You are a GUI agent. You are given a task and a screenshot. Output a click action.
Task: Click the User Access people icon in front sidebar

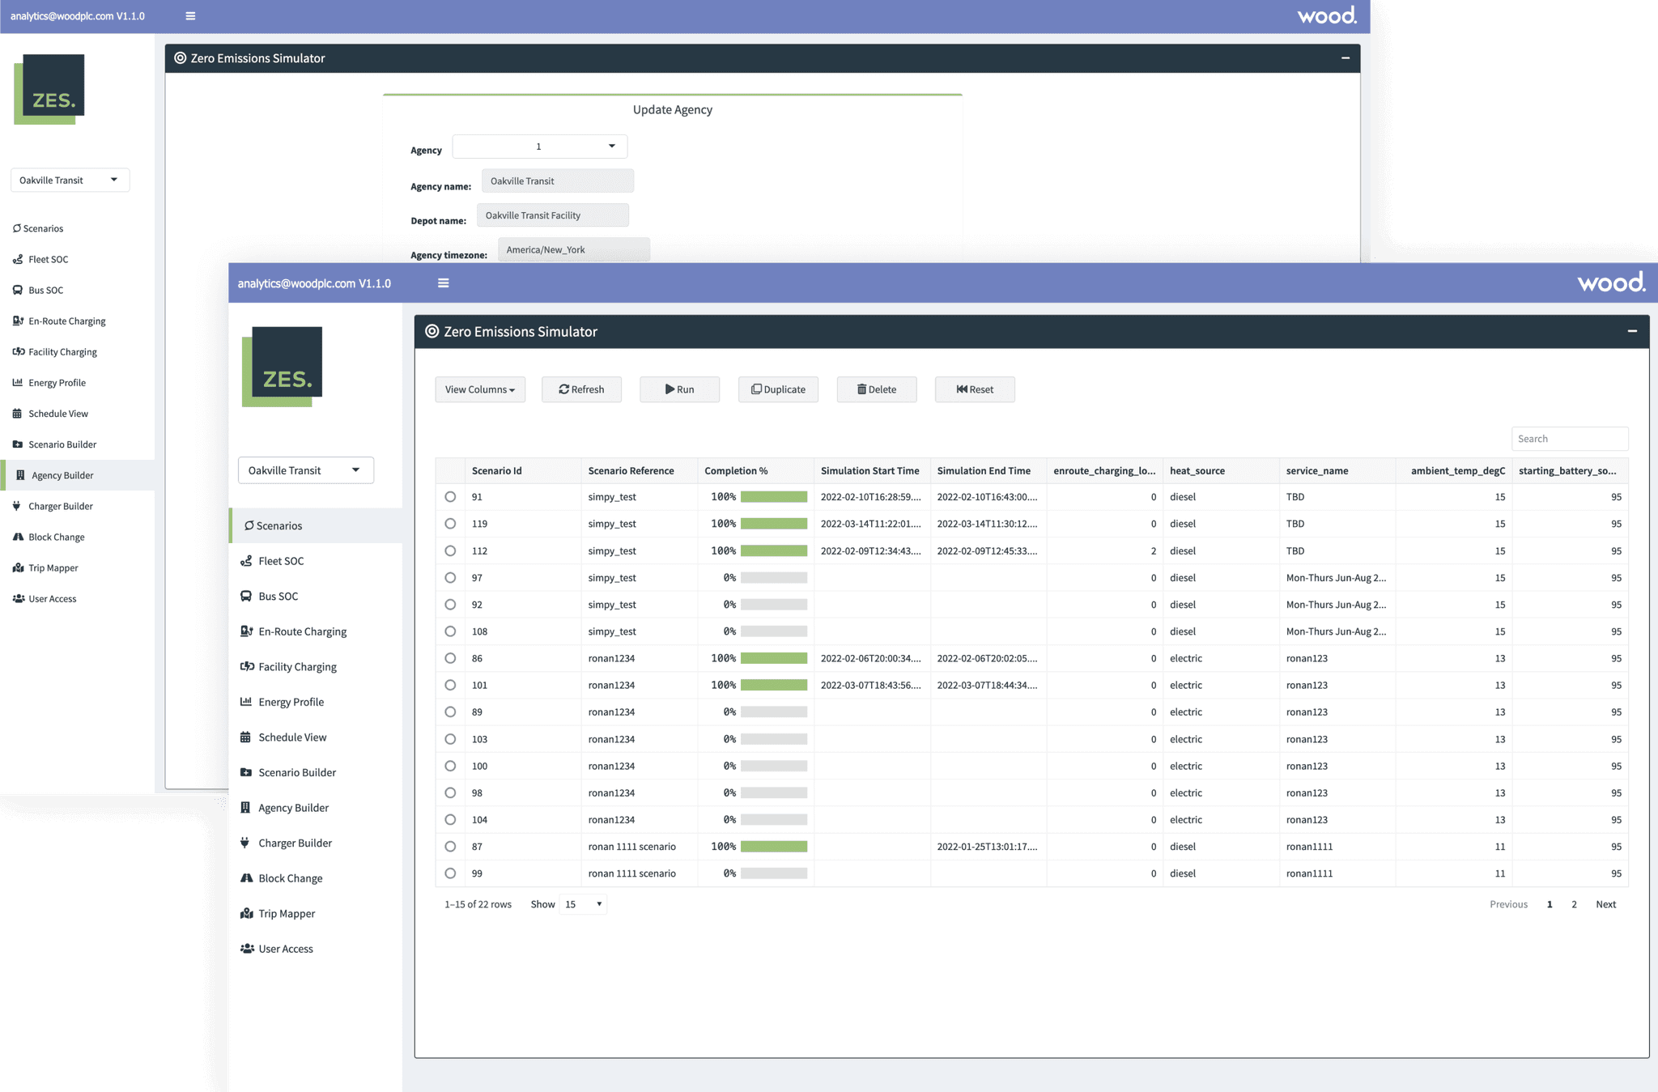(246, 949)
